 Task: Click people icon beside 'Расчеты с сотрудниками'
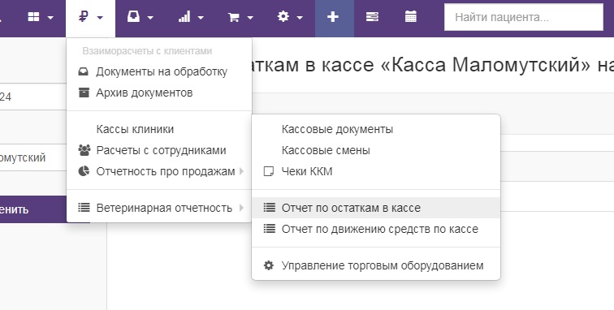84,150
